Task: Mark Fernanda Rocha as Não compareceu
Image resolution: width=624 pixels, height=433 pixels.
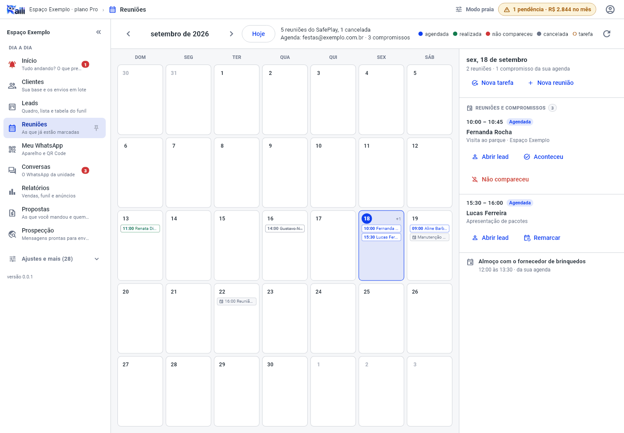Action: coord(500,179)
